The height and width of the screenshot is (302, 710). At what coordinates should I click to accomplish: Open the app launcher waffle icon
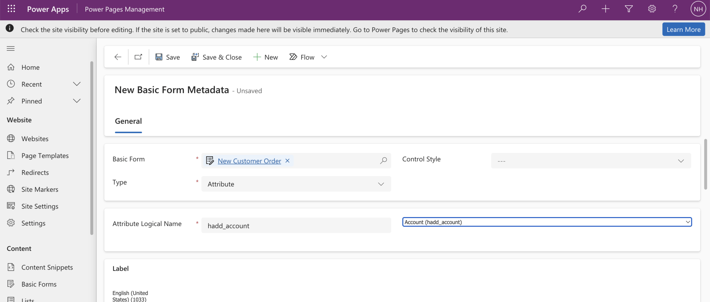pos(11,9)
